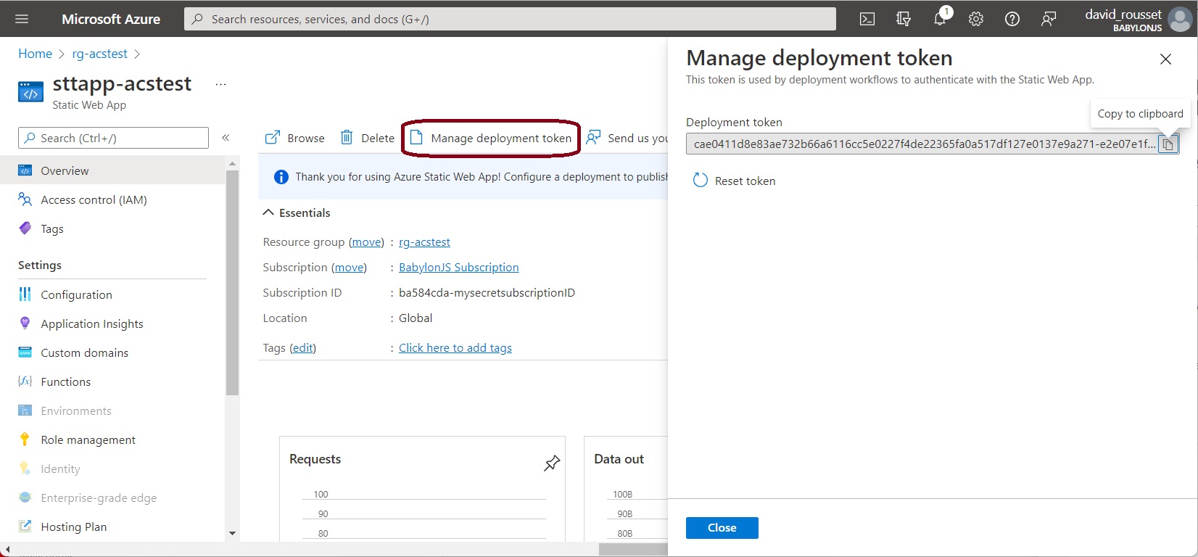The width and height of the screenshot is (1198, 557).
Task: Click the Location value Global
Action: (416, 318)
